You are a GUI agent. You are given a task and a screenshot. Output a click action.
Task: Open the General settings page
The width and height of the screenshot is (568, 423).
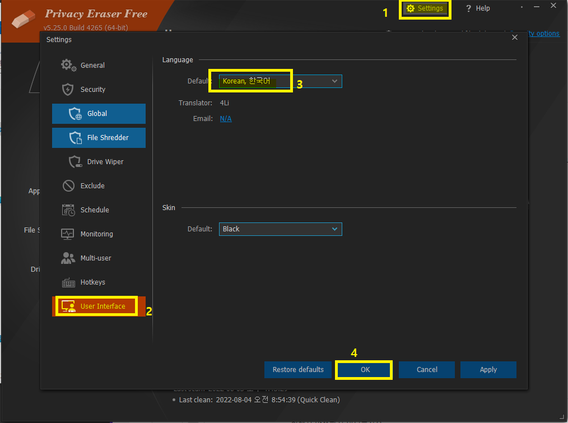click(99, 65)
